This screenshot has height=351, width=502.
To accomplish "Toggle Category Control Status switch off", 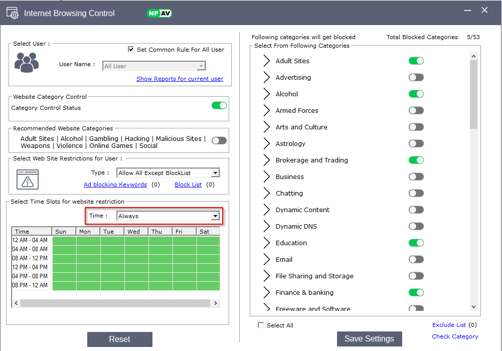I will [x=219, y=105].
